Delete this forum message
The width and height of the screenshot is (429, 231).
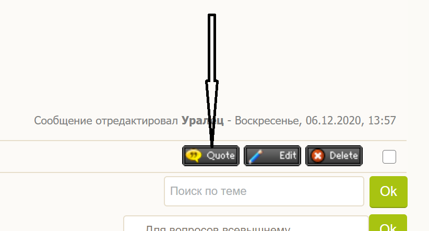[334, 156]
